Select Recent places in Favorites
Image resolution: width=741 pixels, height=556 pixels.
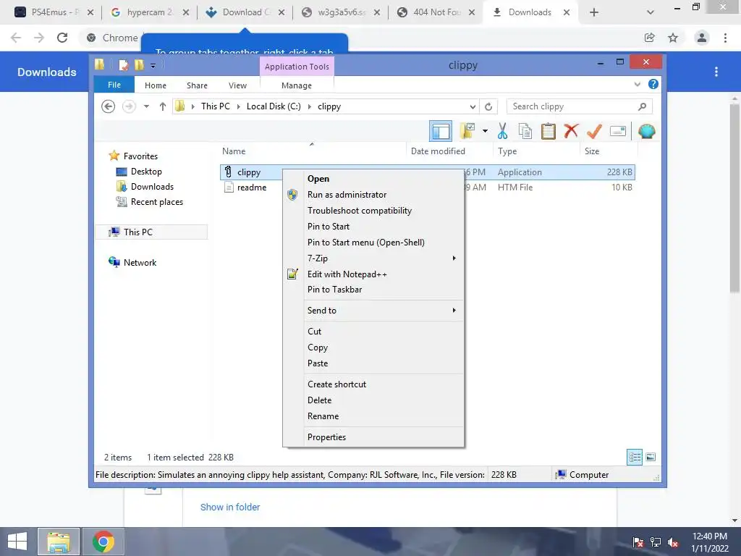tap(156, 202)
